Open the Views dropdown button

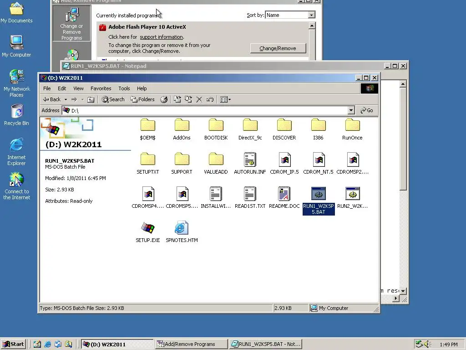225,100
